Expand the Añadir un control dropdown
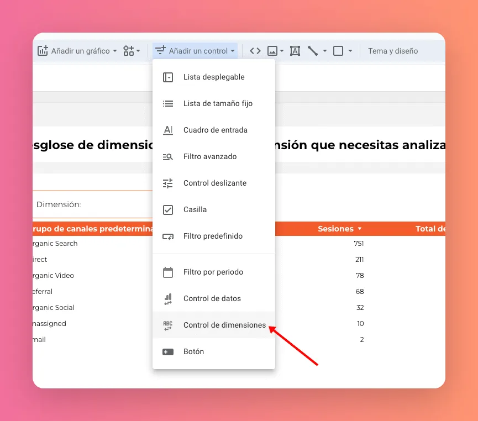The width and height of the screenshot is (478, 421). (195, 51)
